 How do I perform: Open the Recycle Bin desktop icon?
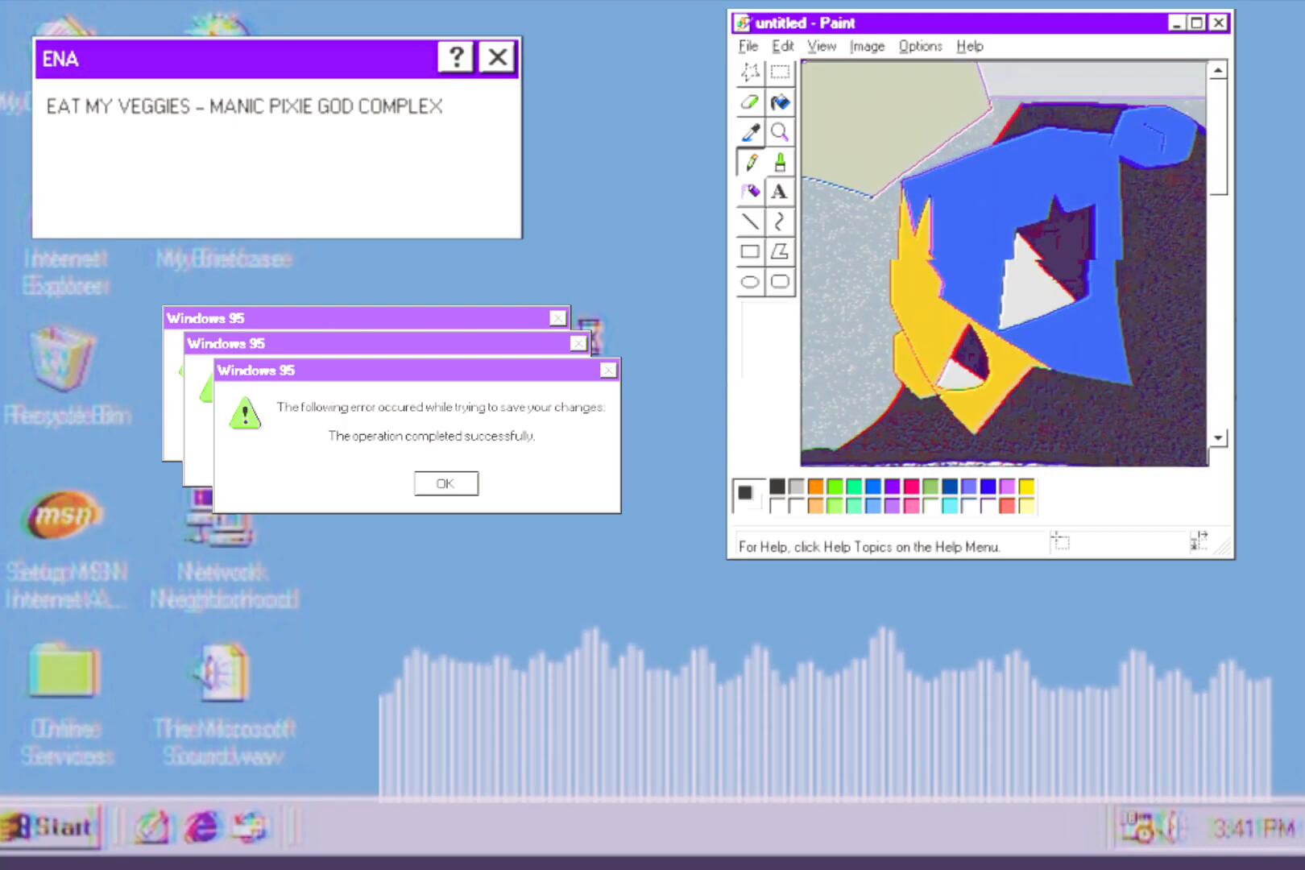tap(63, 360)
